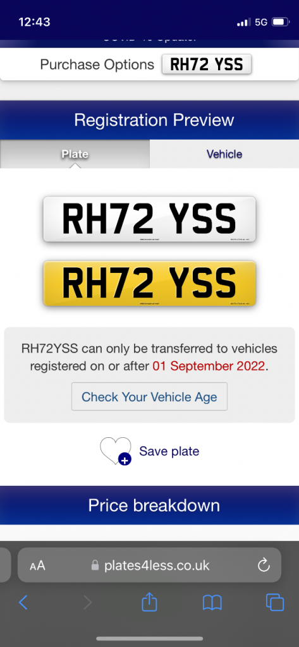Image resolution: width=299 pixels, height=647 pixels.
Task: Tap the padlock icon in address bar
Action: (x=95, y=565)
